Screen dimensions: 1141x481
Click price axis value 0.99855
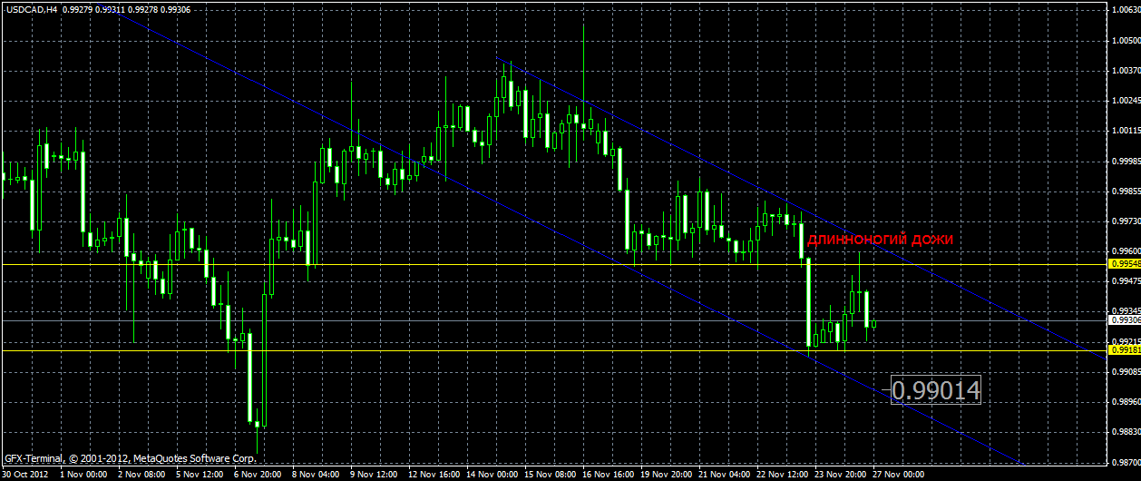pos(1126,191)
